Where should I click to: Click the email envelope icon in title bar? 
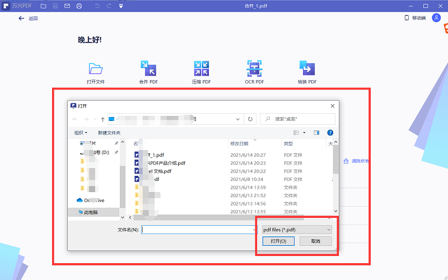pyautogui.click(x=67, y=6)
